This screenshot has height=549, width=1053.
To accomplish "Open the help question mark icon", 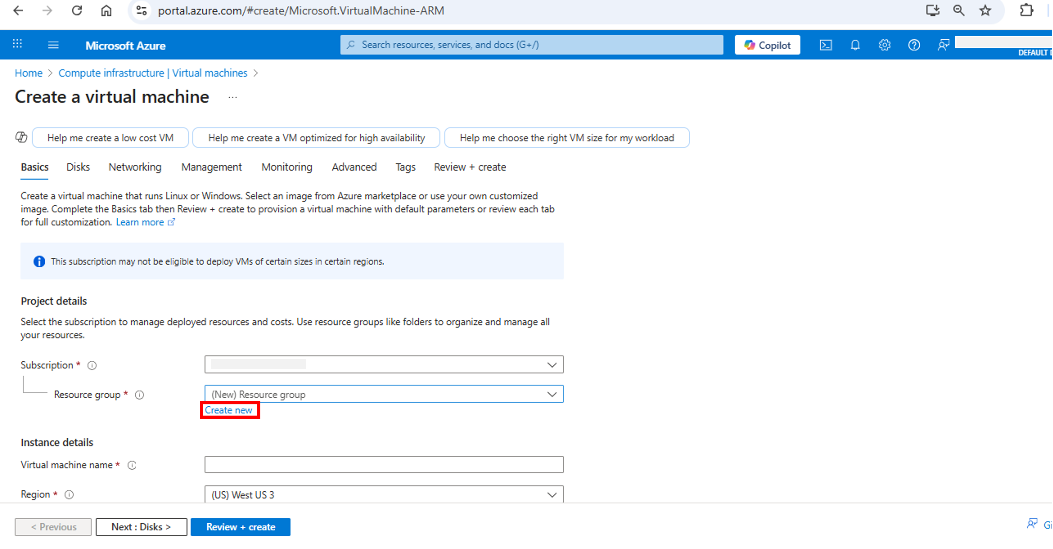I will tap(914, 45).
